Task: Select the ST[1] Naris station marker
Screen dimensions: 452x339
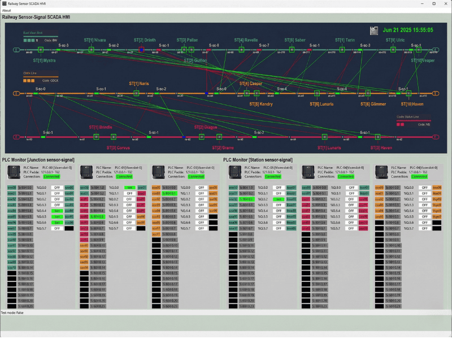Action: click(x=136, y=93)
